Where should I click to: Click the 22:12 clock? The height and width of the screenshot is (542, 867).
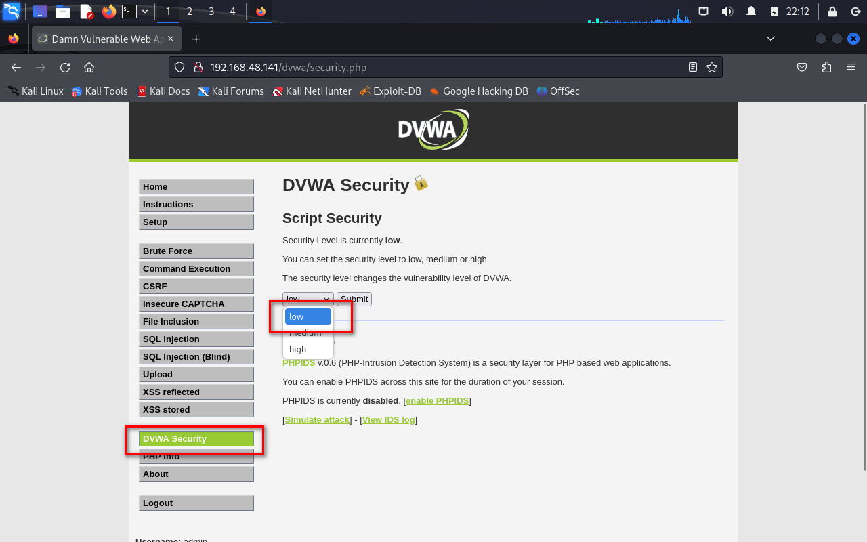[x=798, y=12]
